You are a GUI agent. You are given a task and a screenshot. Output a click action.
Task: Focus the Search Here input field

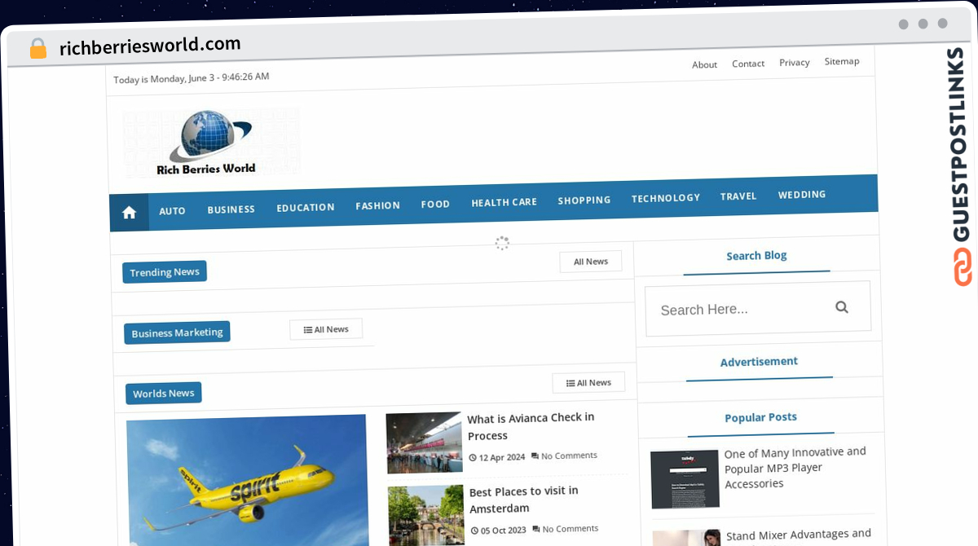(x=758, y=309)
